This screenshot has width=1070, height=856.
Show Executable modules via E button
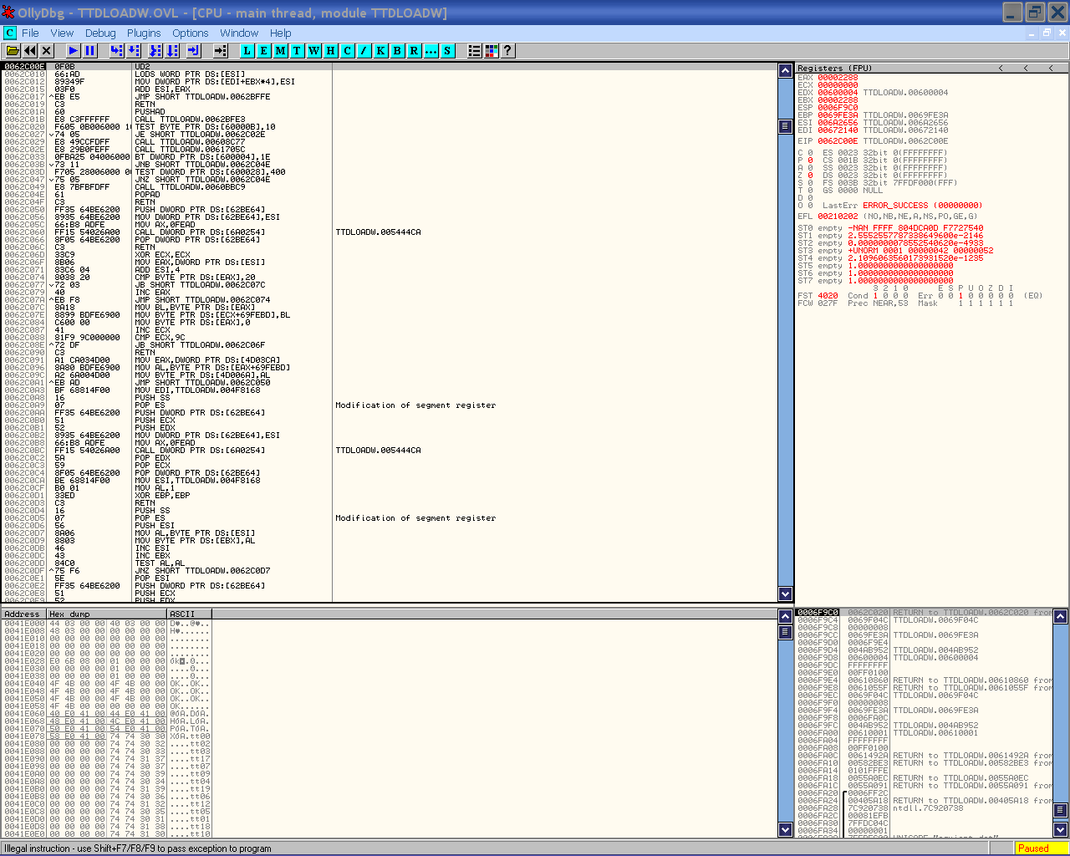(263, 51)
